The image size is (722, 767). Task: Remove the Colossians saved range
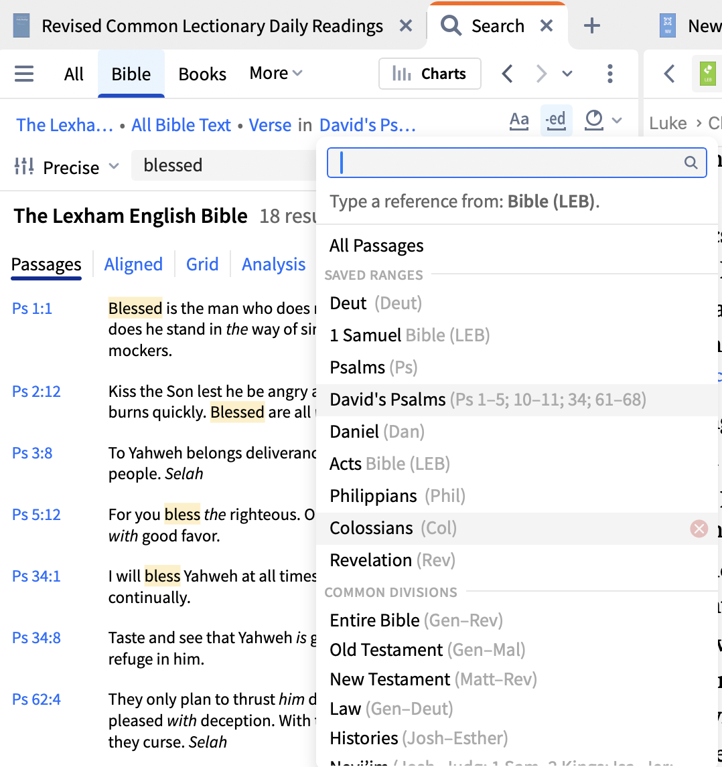pos(699,528)
